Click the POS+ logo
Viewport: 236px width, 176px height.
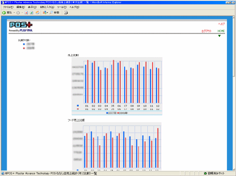[x=21, y=25]
